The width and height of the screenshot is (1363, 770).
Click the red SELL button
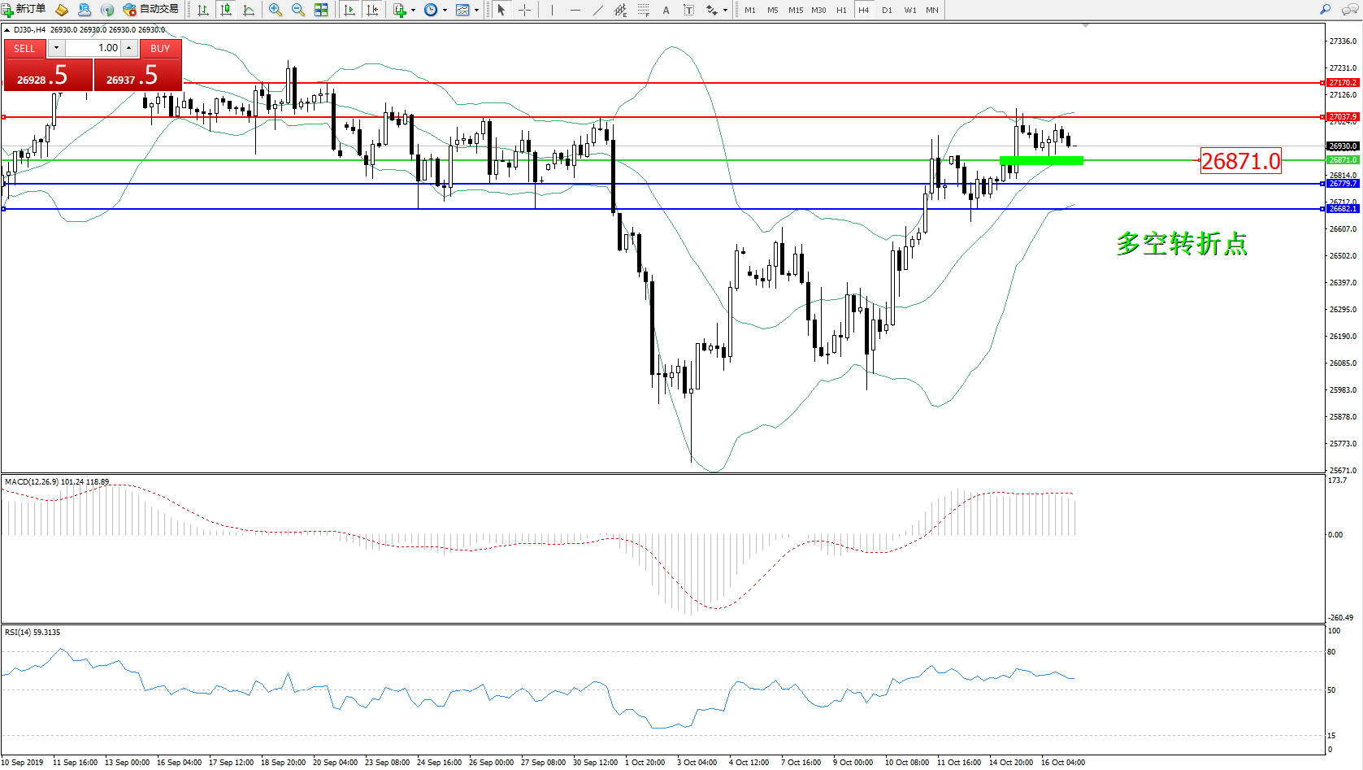pyautogui.click(x=24, y=48)
